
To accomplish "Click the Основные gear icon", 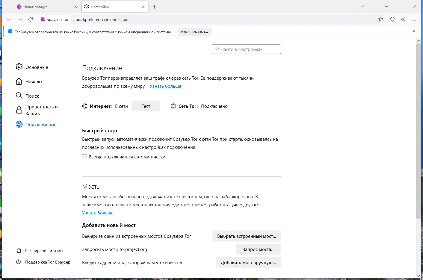I will (x=19, y=67).
